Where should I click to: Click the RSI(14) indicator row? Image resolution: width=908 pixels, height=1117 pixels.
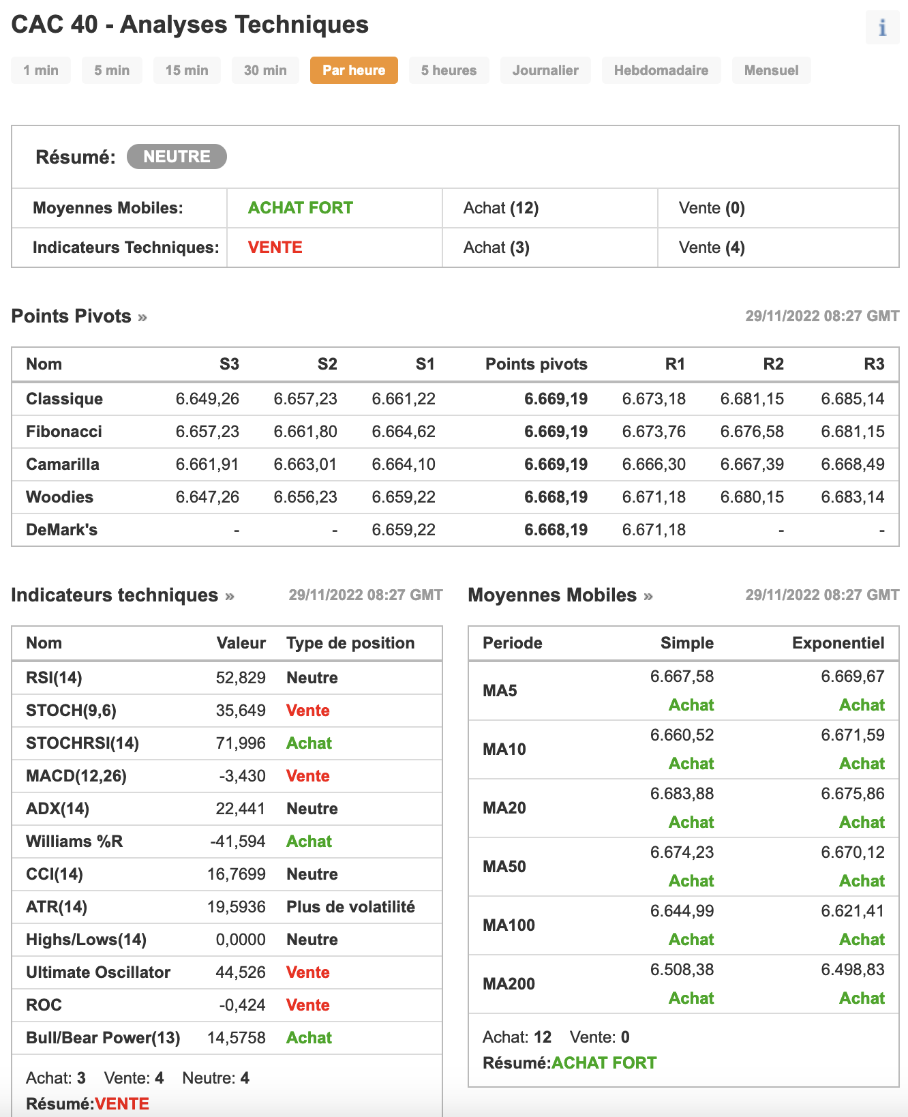click(x=54, y=678)
